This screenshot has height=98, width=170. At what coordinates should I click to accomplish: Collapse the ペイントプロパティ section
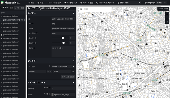pyautogui.click(x=73, y=83)
